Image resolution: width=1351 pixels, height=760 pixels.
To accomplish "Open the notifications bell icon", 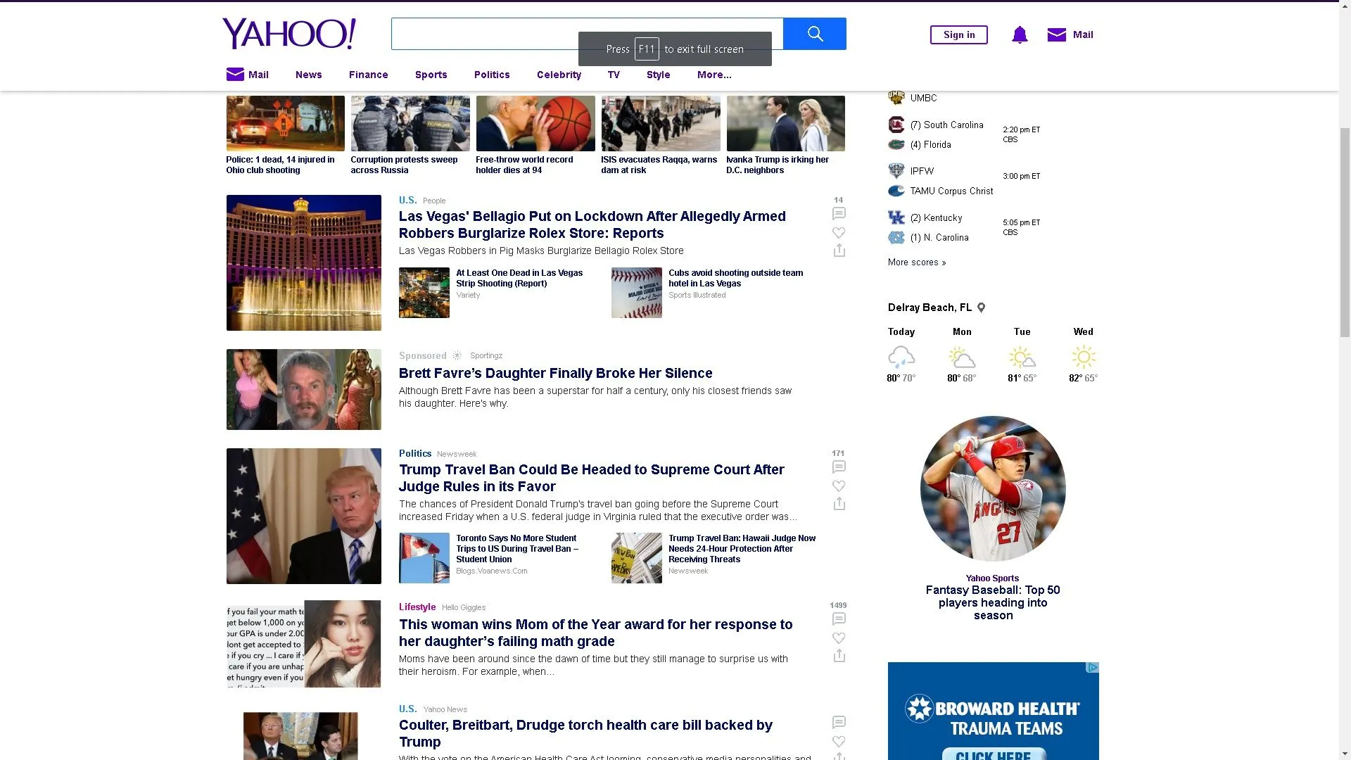I will tap(1020, 34).
